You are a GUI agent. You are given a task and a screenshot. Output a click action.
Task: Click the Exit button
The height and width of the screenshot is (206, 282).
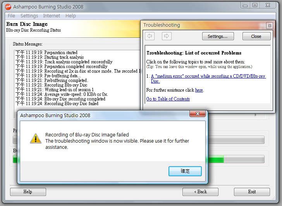click(x=252, y=192)
